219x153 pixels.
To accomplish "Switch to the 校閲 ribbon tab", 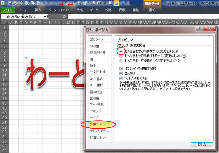I will pos(108,10).
